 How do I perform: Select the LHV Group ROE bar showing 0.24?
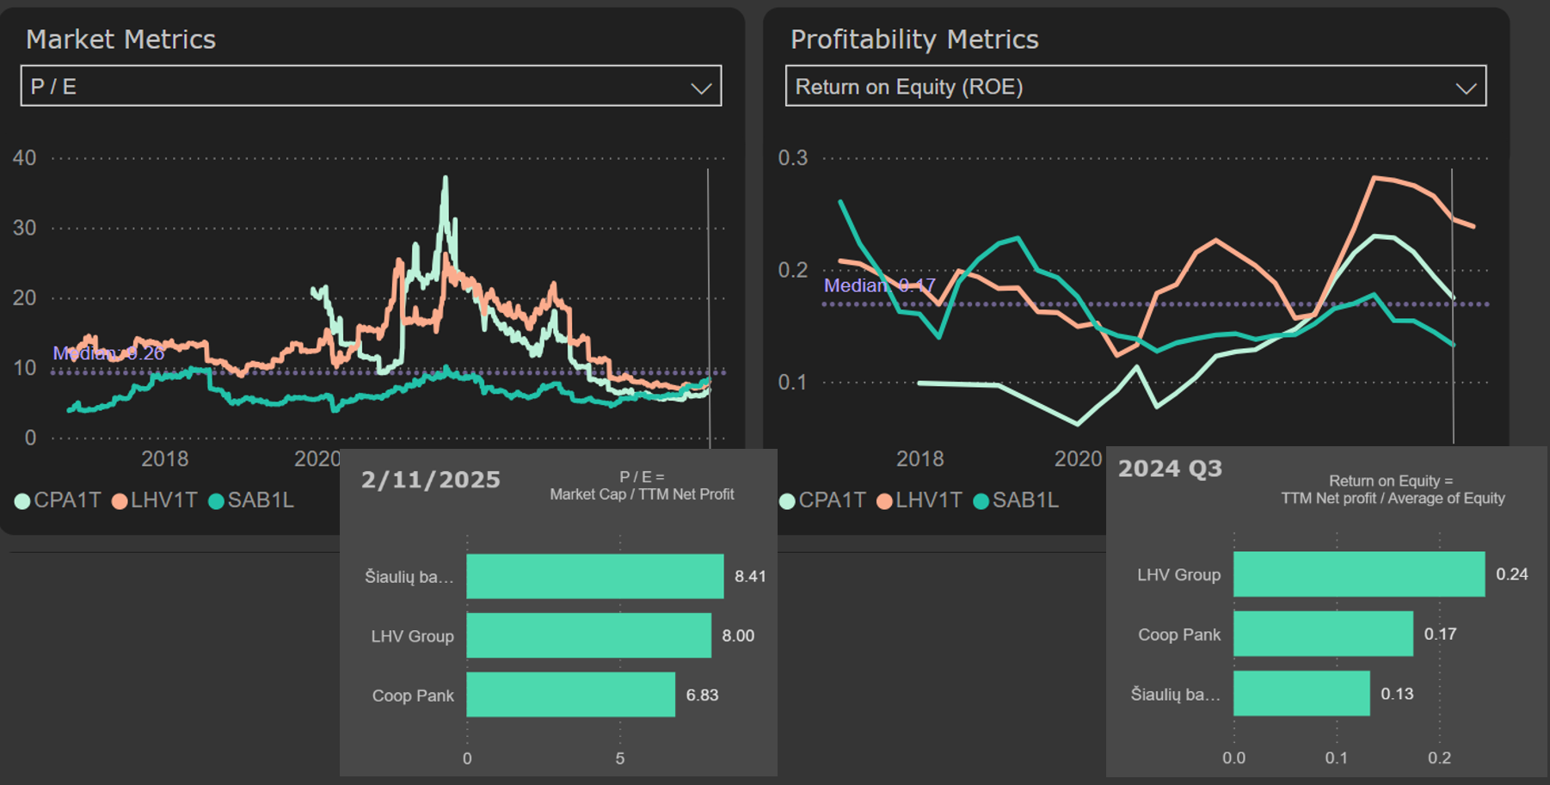pos(1358,574)
